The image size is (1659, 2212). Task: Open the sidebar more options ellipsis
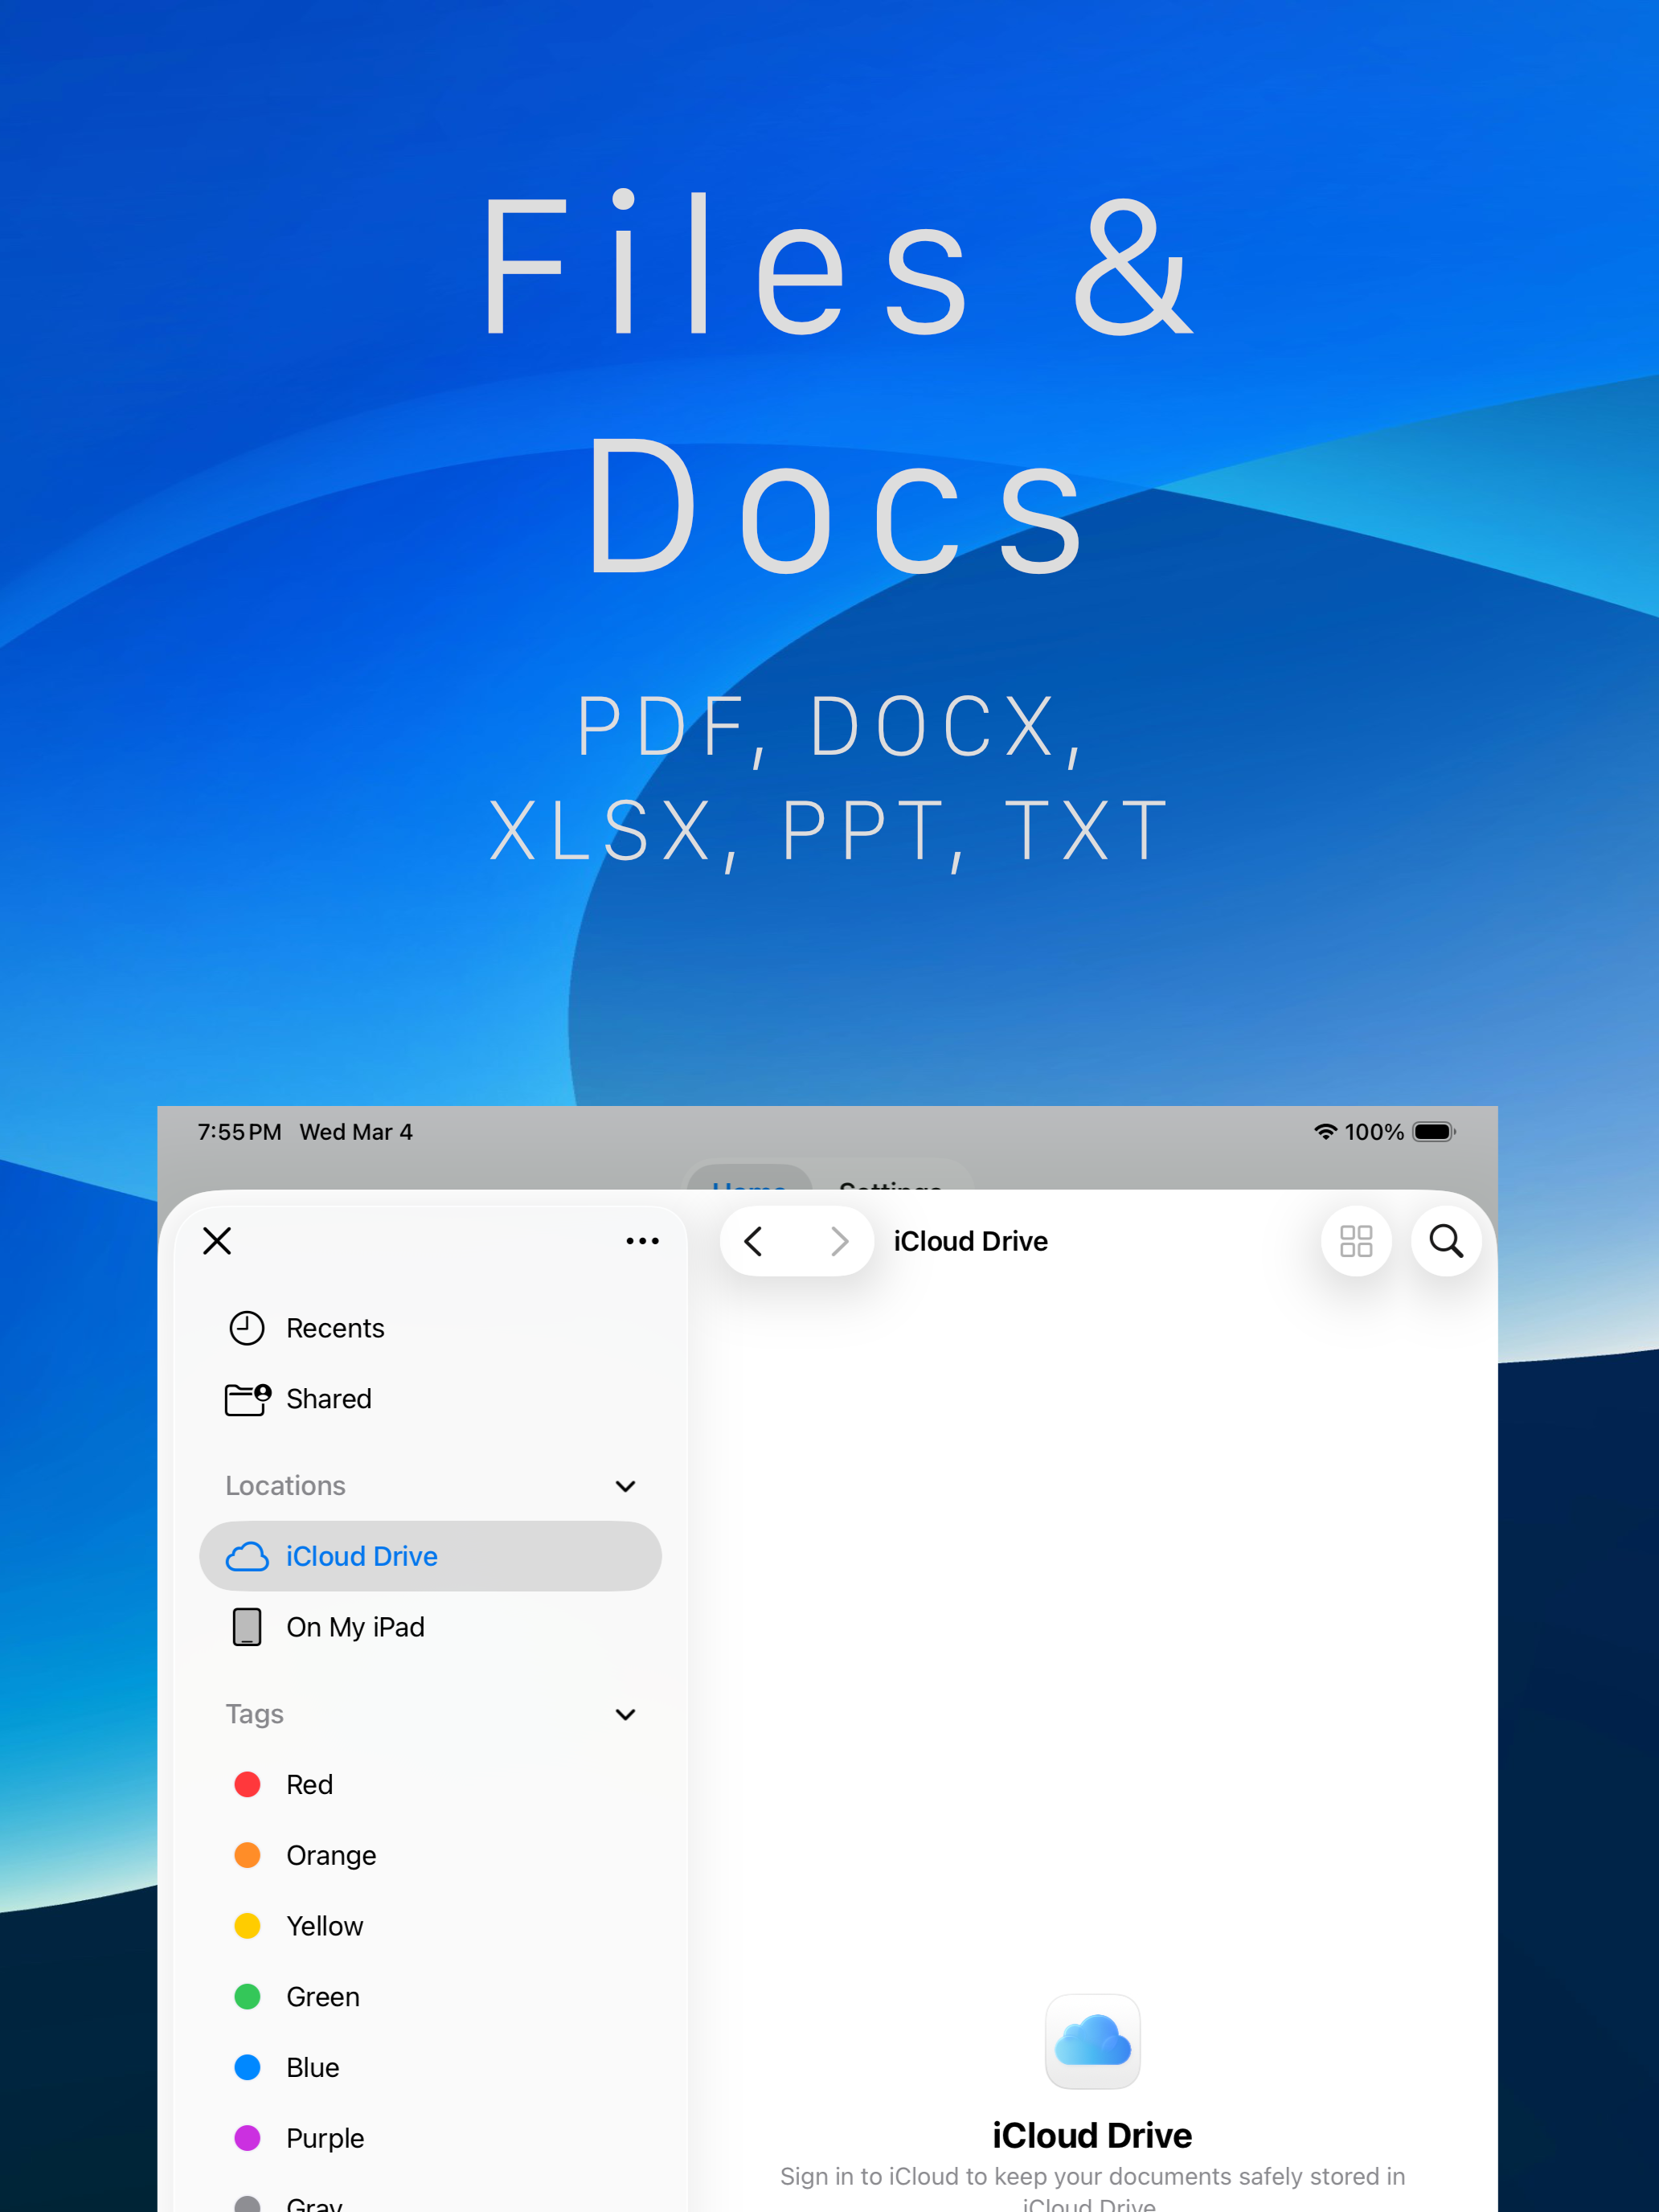[x=642, y=1241]
